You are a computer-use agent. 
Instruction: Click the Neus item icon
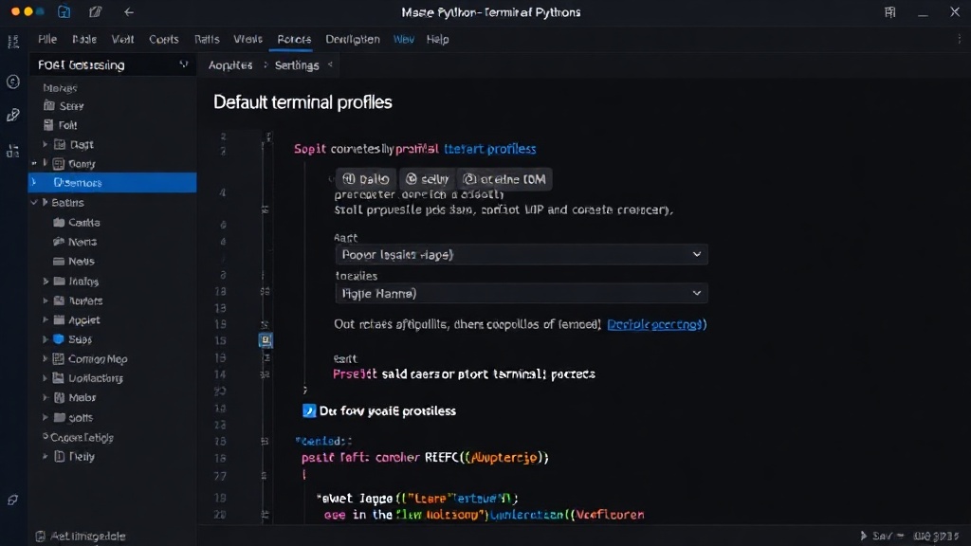(59, 262)
